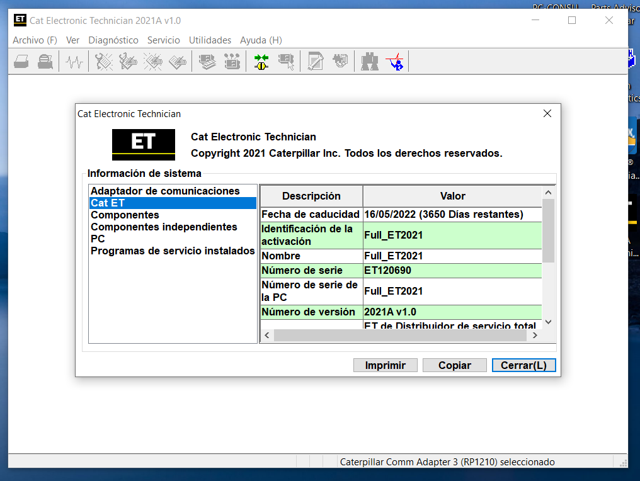The width and height of the screenshot is (640, 481).
Task: Click the Identificación de la activación cell
Action: pos(311,235)
